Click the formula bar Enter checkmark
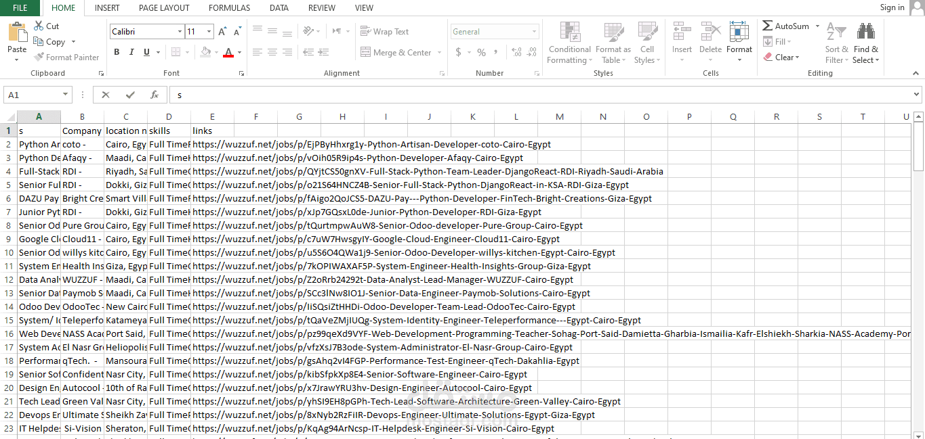 pyautogui.click(x=130, y=95)
